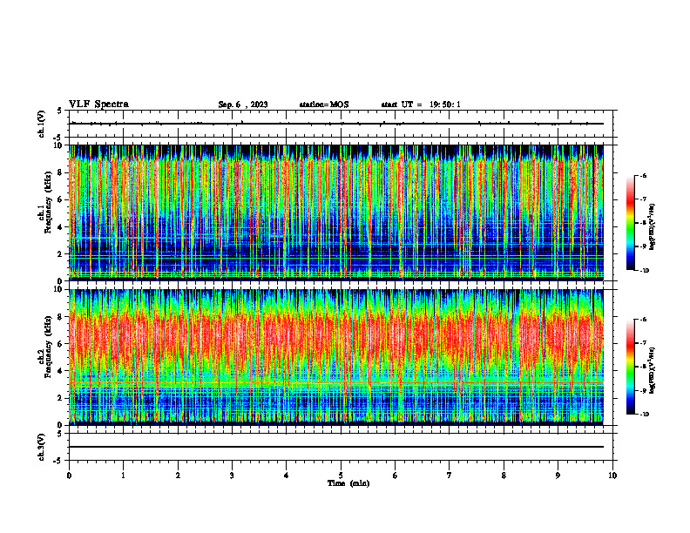Click the "8" minute tick label on time axis
This screenshot has width=690, height=533.
(x=504, y=476)
